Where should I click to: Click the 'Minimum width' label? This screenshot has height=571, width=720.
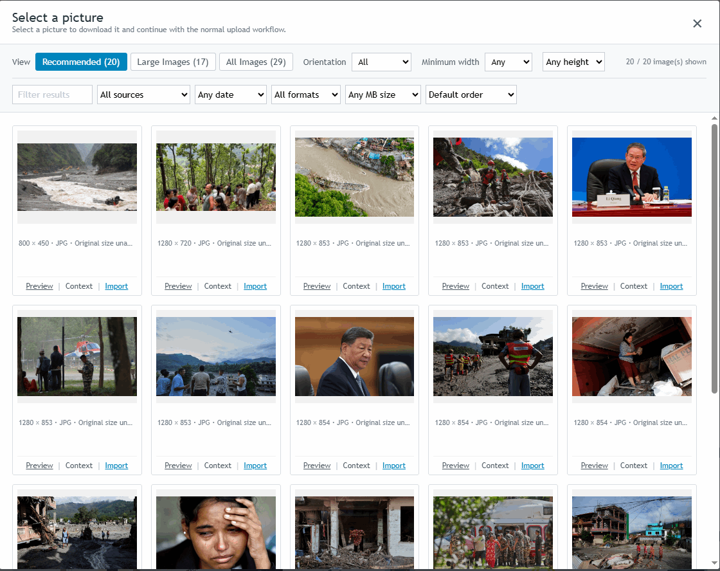450,62
